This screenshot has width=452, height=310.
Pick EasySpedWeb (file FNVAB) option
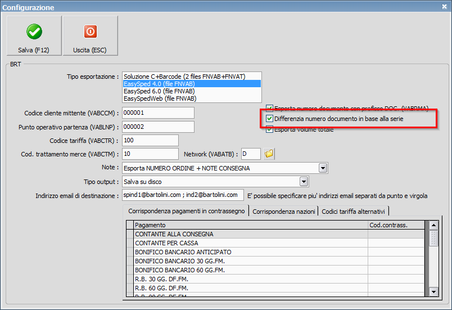[x=192, y=98]
